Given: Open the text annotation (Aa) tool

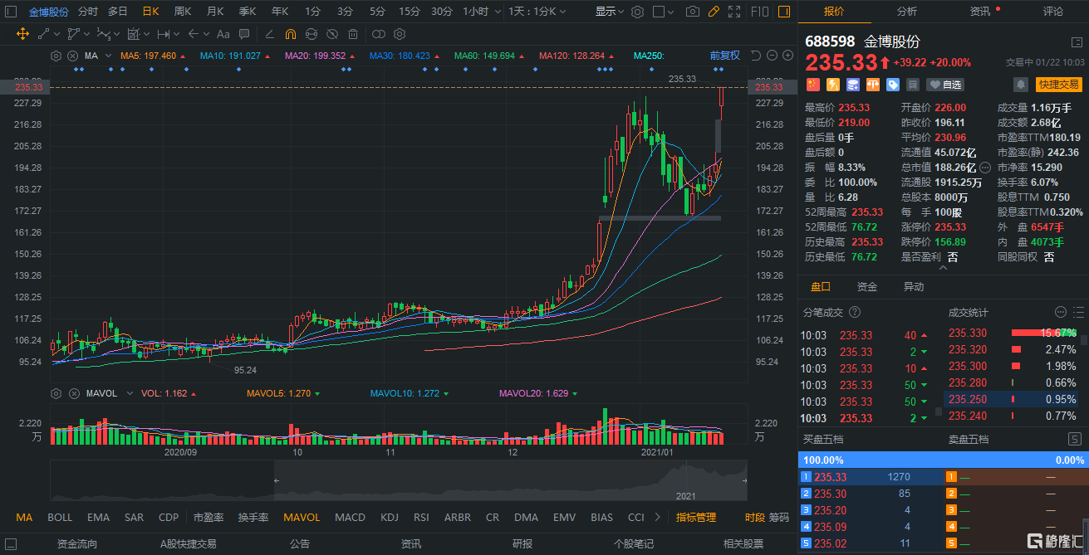Looking at the screenshot, I should click(222, 34).
